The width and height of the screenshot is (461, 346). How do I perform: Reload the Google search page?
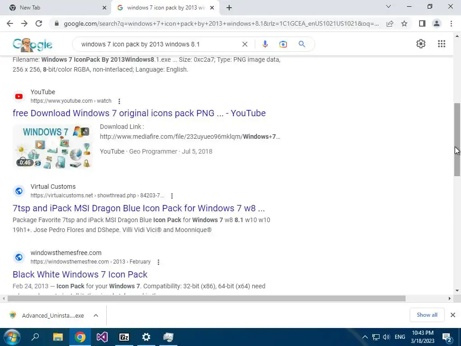tap(39, 23)
